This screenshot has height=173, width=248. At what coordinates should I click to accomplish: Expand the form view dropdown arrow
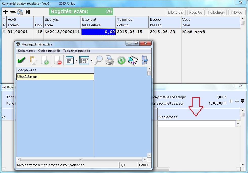77,61
